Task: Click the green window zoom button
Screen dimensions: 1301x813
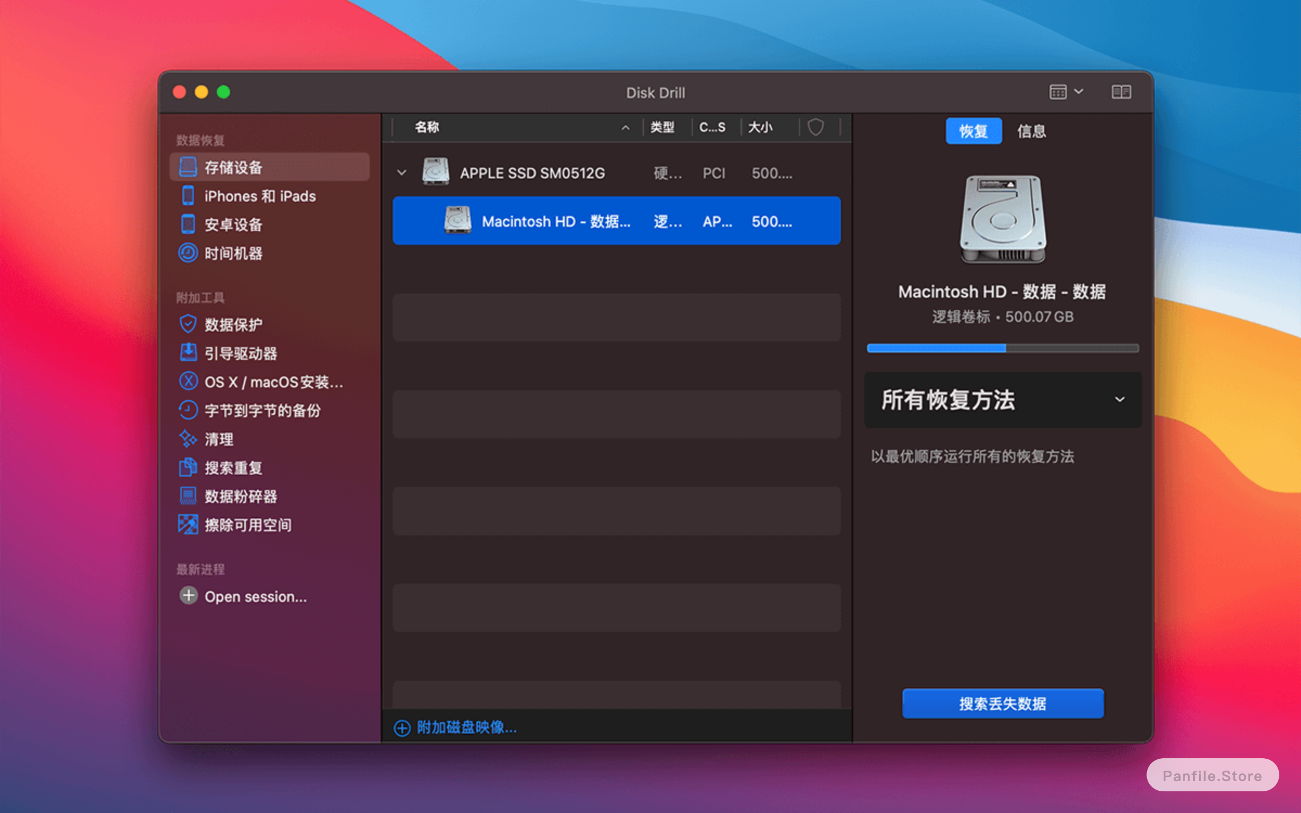Action: click(x=223, y=92)
